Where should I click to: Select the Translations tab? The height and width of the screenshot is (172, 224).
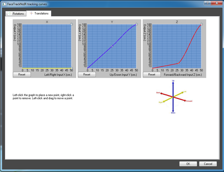point(39,13)
